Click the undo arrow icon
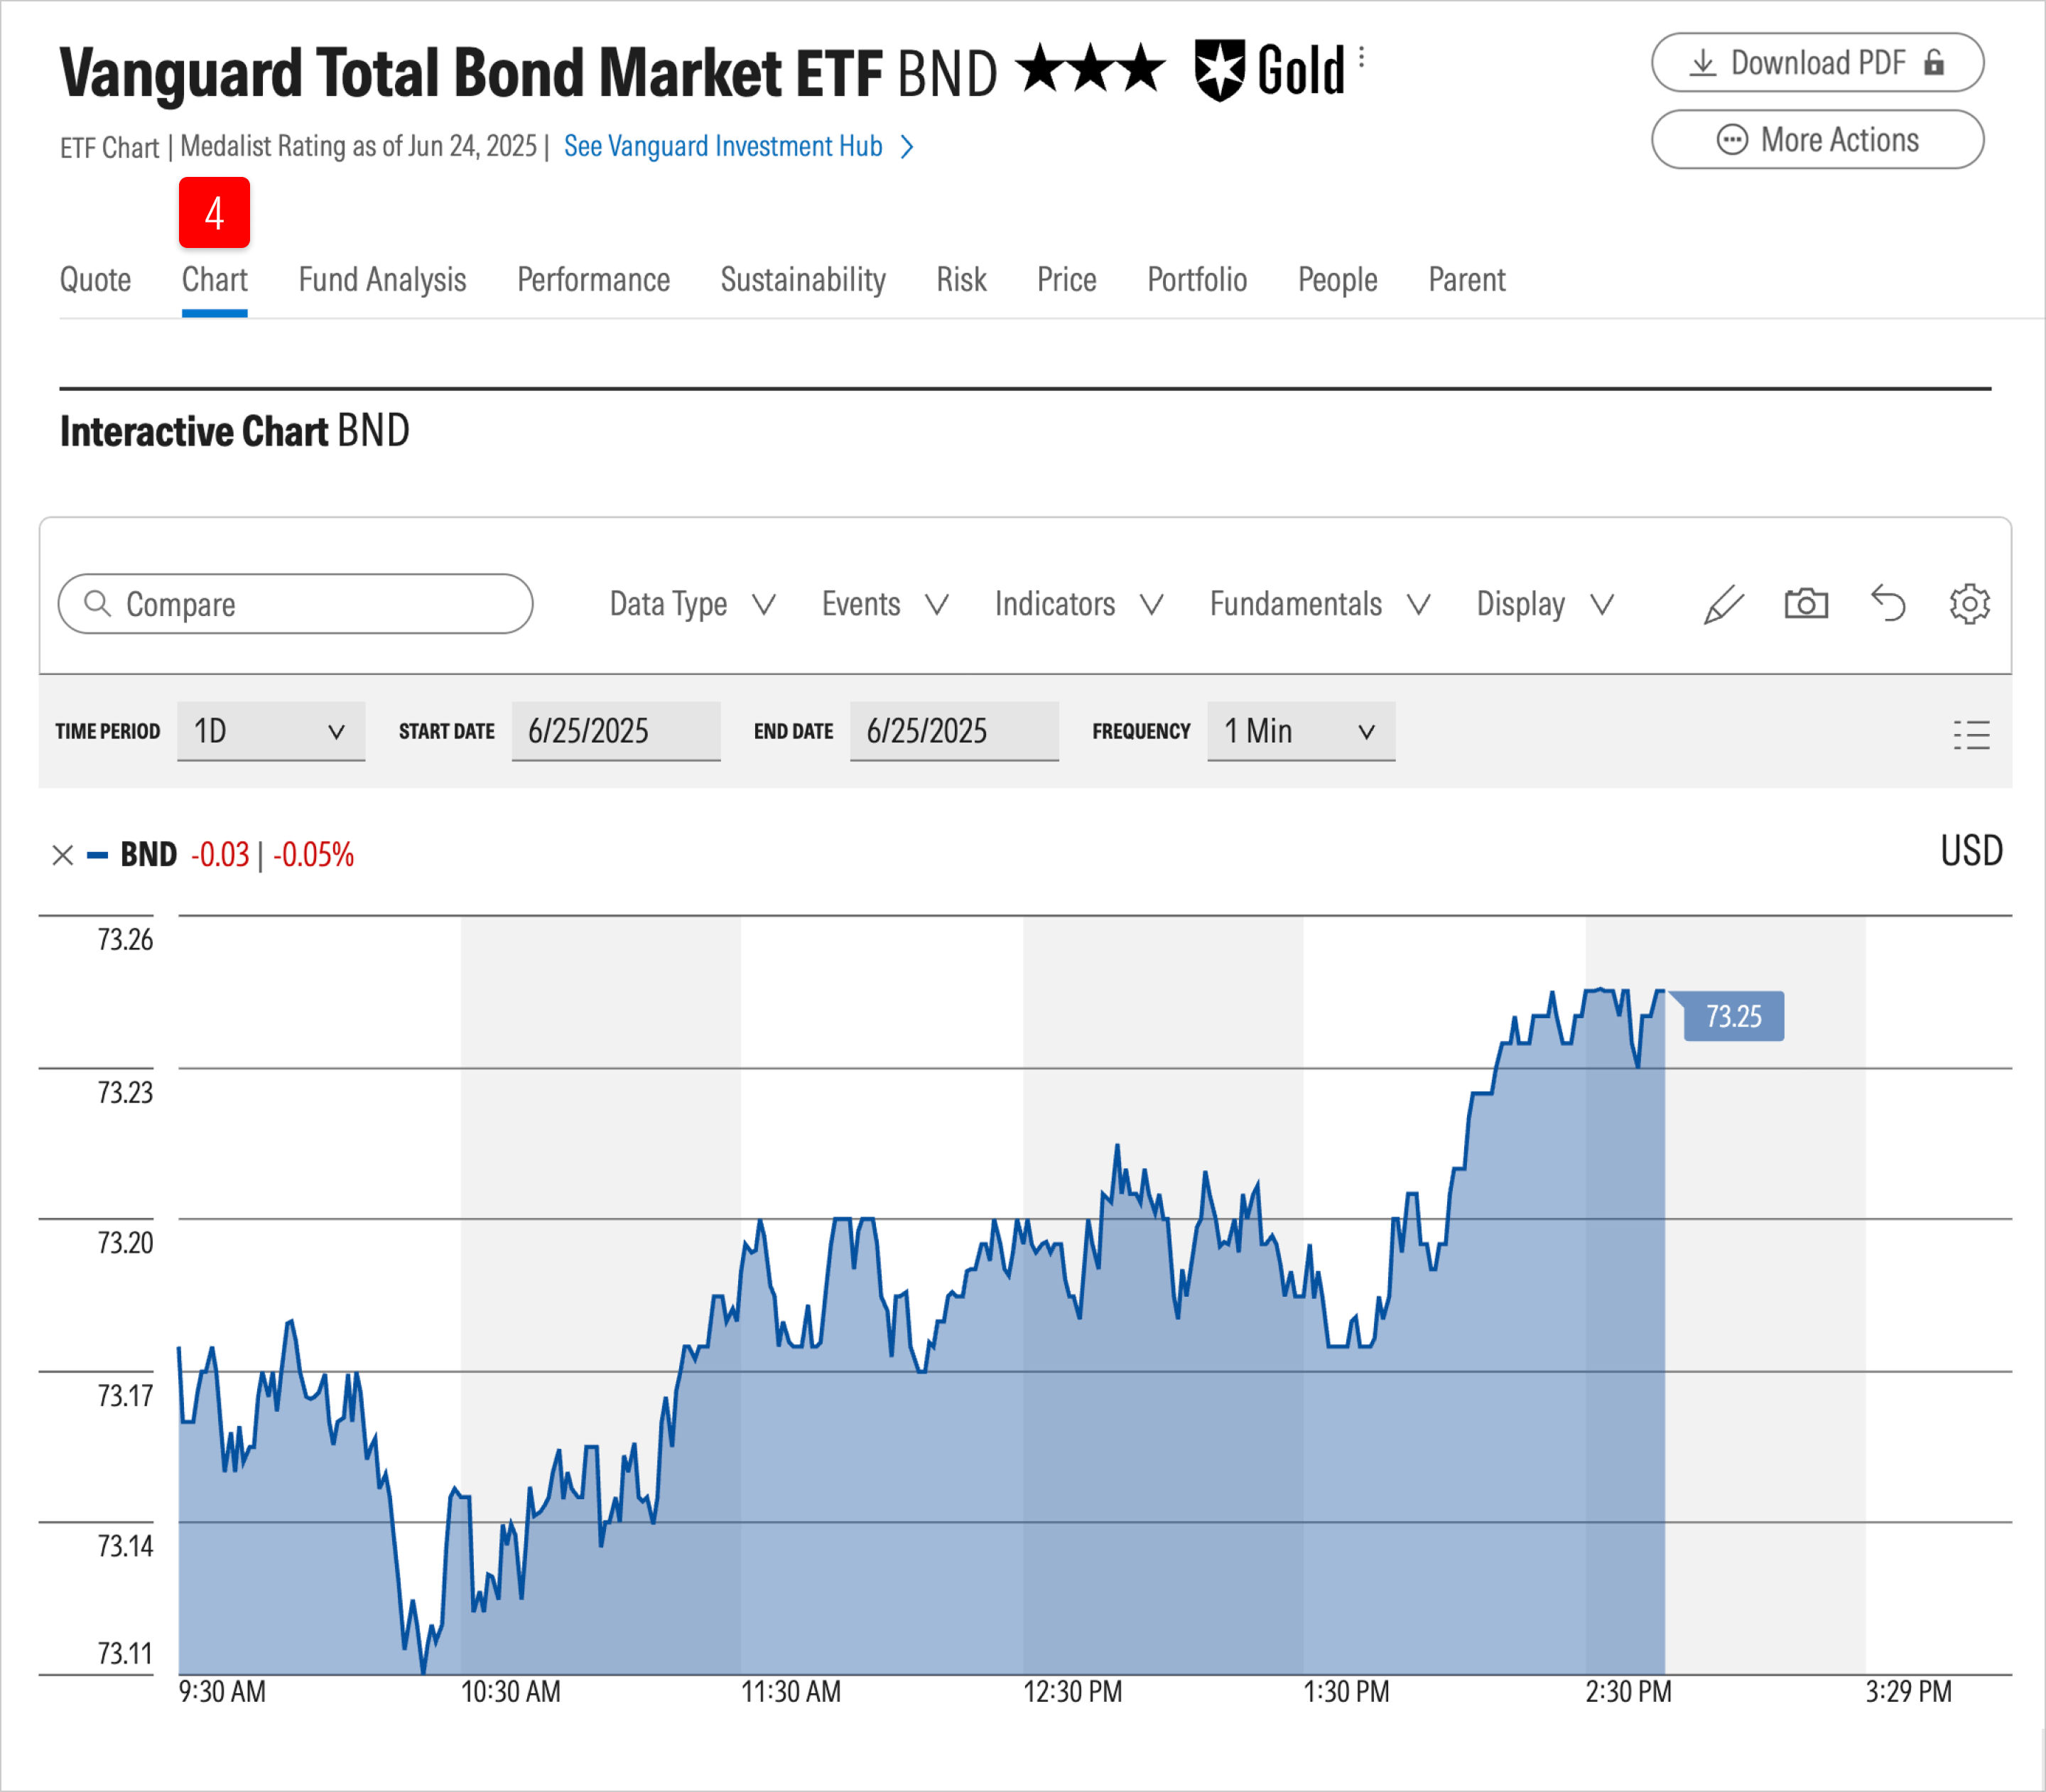 (1888, 604)
